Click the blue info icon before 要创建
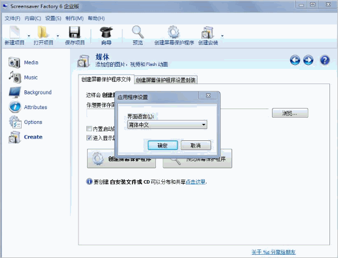 pos(89,181)
